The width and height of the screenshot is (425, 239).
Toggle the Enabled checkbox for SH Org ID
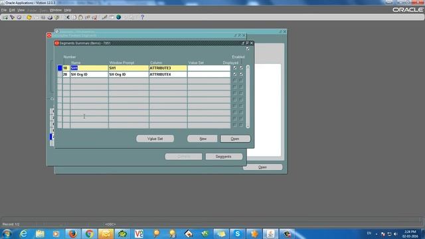point(241,74)
